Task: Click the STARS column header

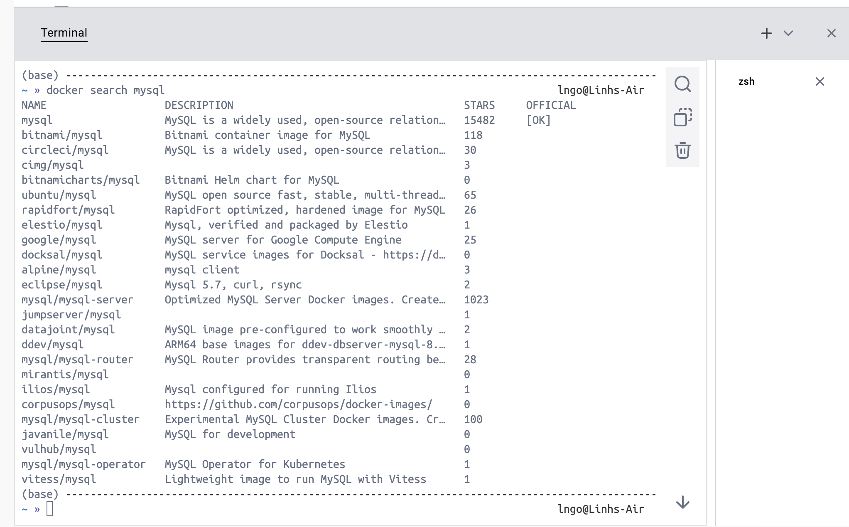Action: click(x=479, y=105)
